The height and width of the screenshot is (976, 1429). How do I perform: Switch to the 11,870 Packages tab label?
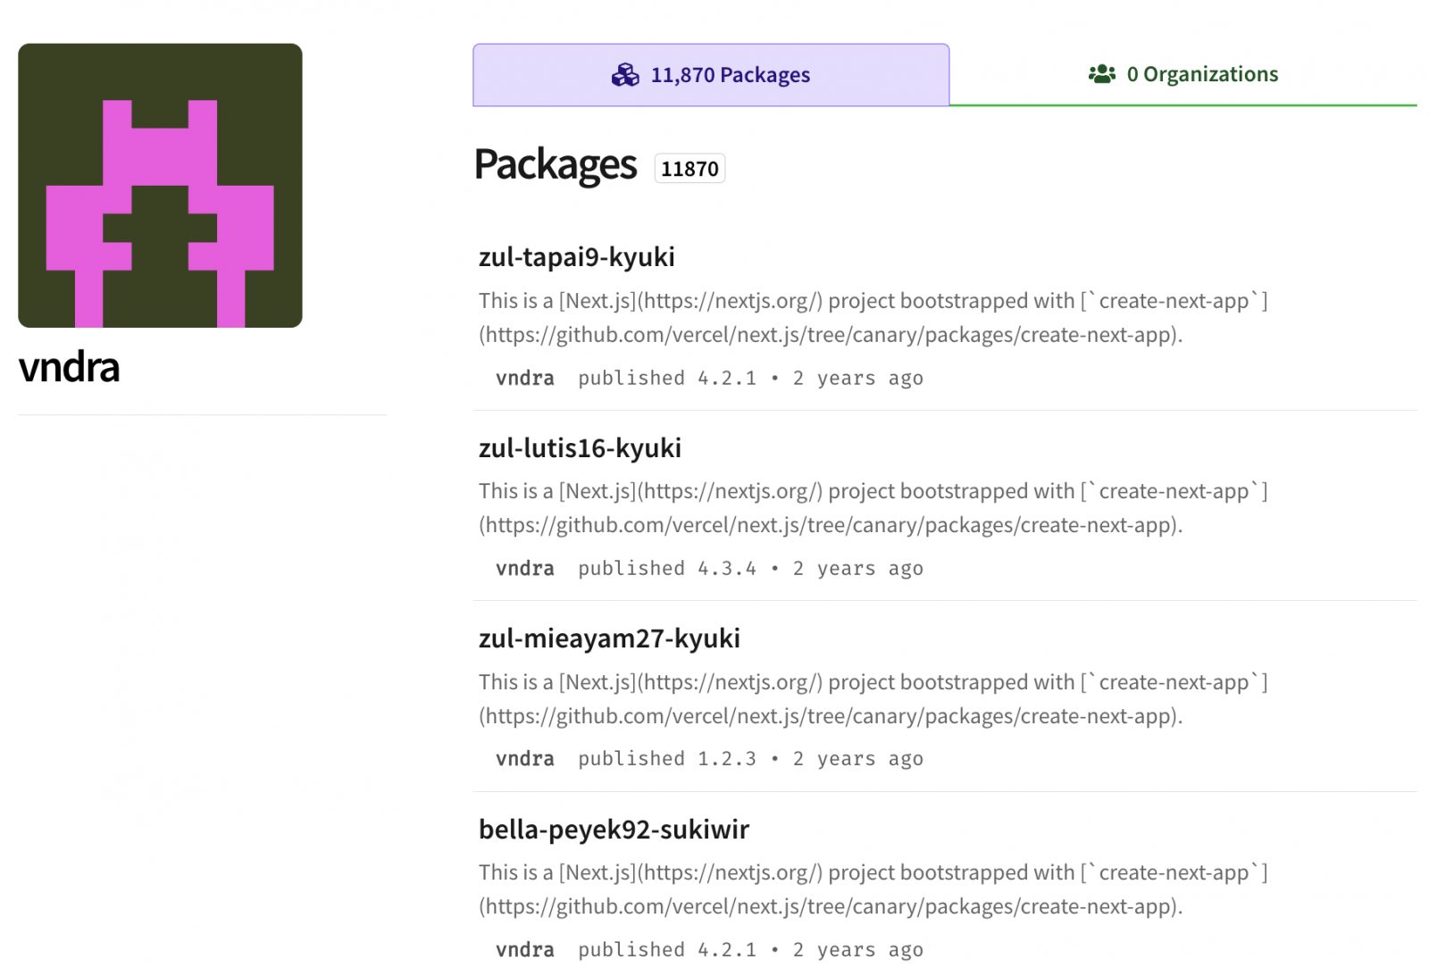(730, 75)
